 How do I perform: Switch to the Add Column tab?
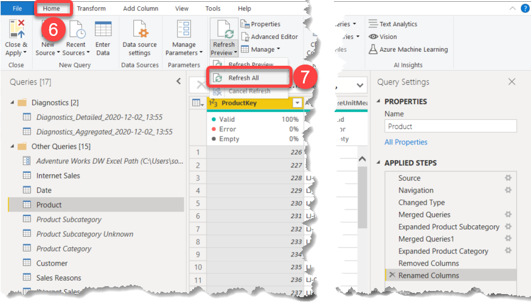point(141,9)
